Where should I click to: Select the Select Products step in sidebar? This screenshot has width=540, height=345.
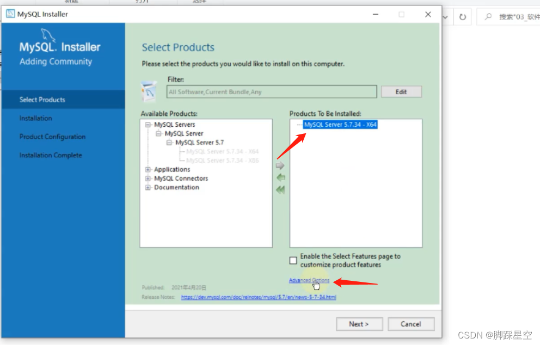(63, 100)
